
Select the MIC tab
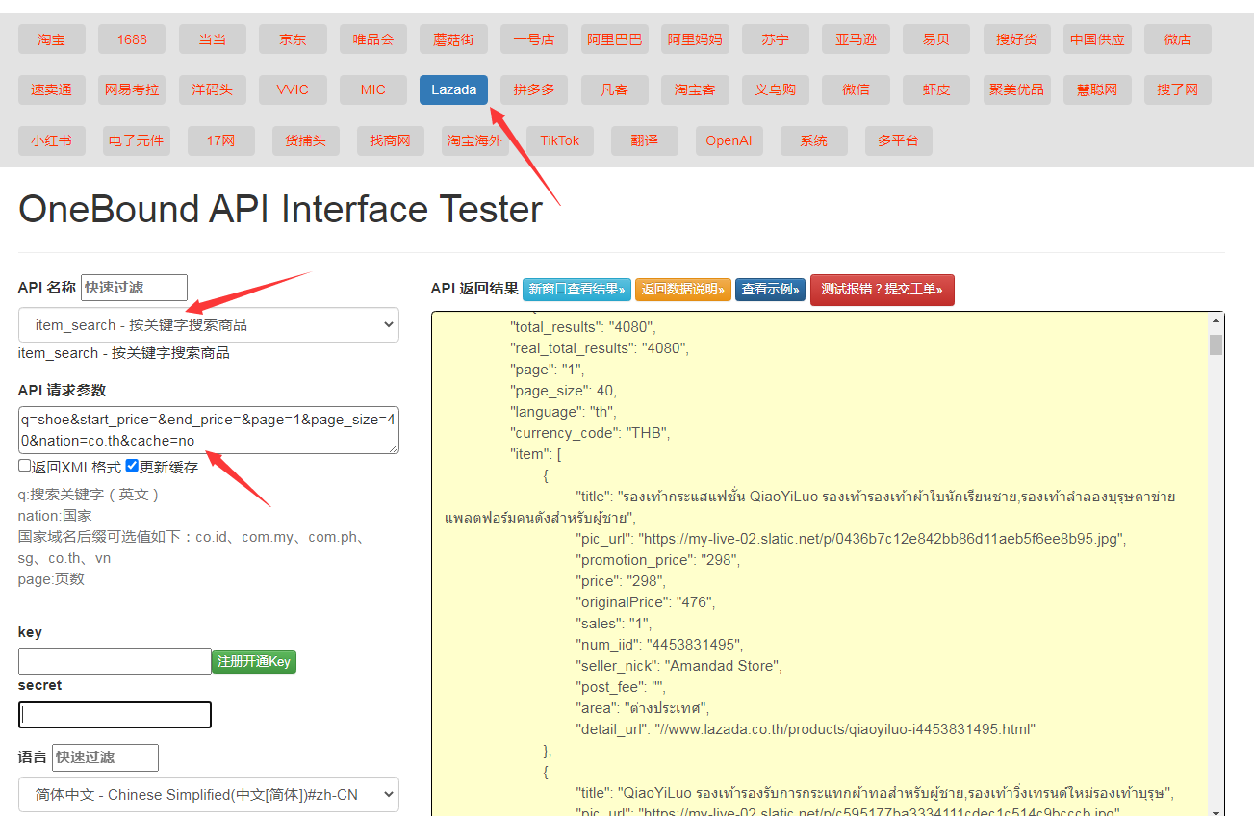[x=373, y=89]
